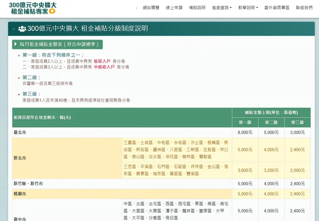Click the 第二級 column header
Screen dimensions: 319x221
271,123
